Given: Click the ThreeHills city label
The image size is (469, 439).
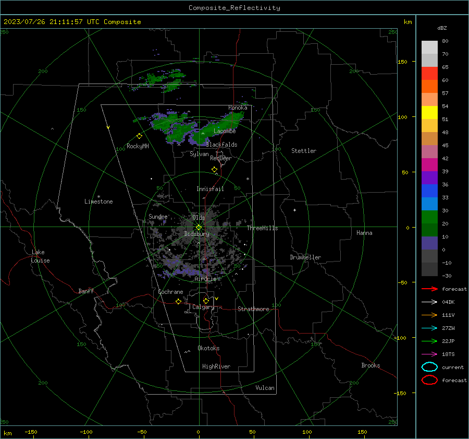Looking at the screenshot, I should click(x=262, y=228).
